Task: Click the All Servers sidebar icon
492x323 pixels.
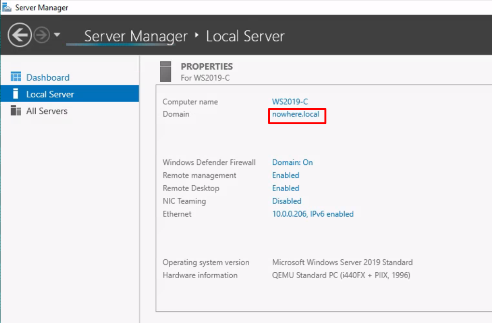Action: (x=15, y=111)
